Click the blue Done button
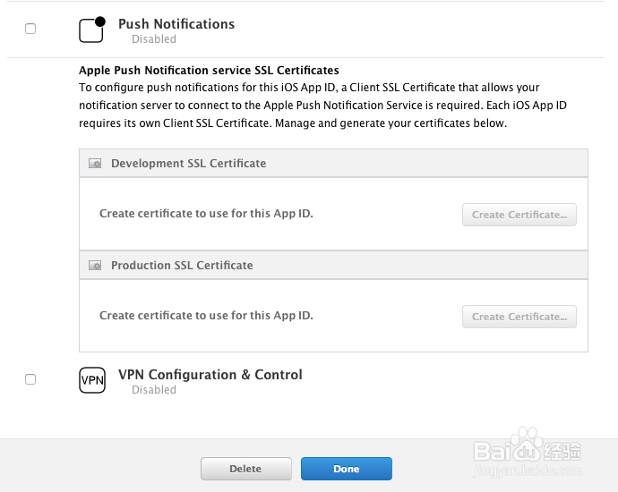The height and width of the screenshot is (492, 618). (x=347, y=469)
